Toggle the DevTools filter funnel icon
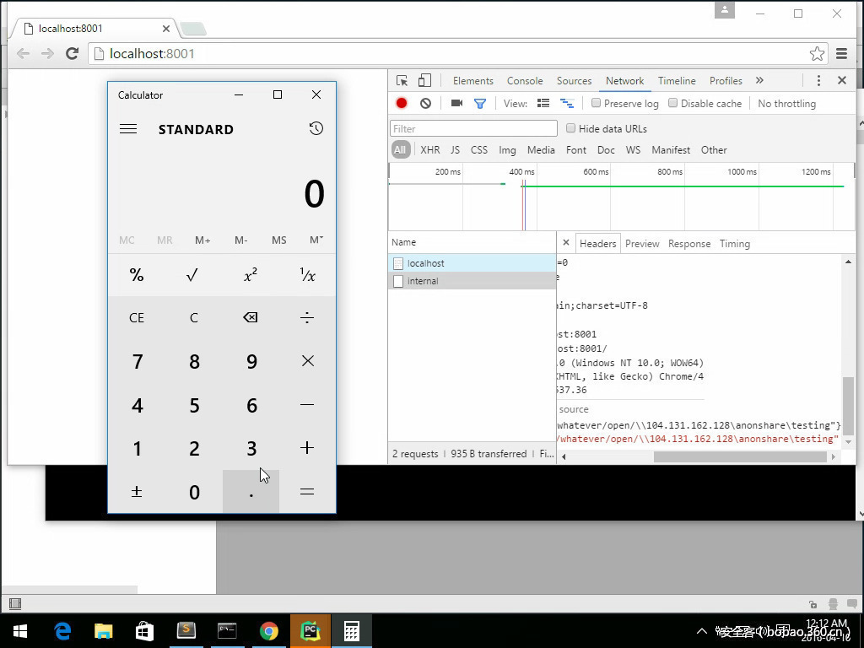 pos(480,103)
